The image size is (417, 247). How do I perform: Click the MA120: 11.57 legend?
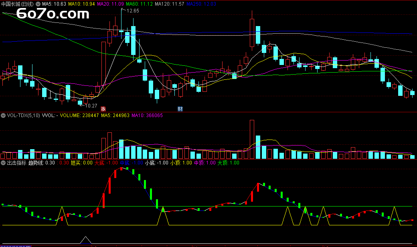click(x=169, y=4)
